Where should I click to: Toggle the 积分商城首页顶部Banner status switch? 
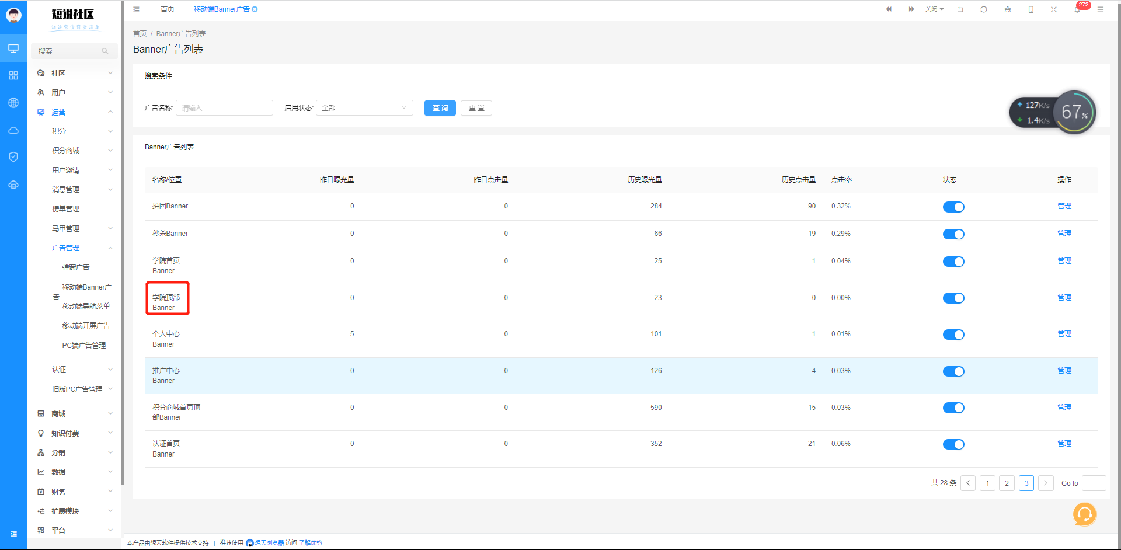pos(953,408)
